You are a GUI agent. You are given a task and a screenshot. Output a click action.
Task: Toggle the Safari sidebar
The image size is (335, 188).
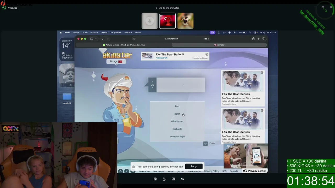91,39
